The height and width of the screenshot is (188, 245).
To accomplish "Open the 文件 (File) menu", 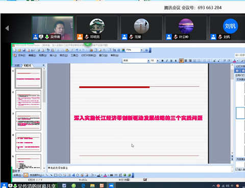I will click(x=21, y=56).
